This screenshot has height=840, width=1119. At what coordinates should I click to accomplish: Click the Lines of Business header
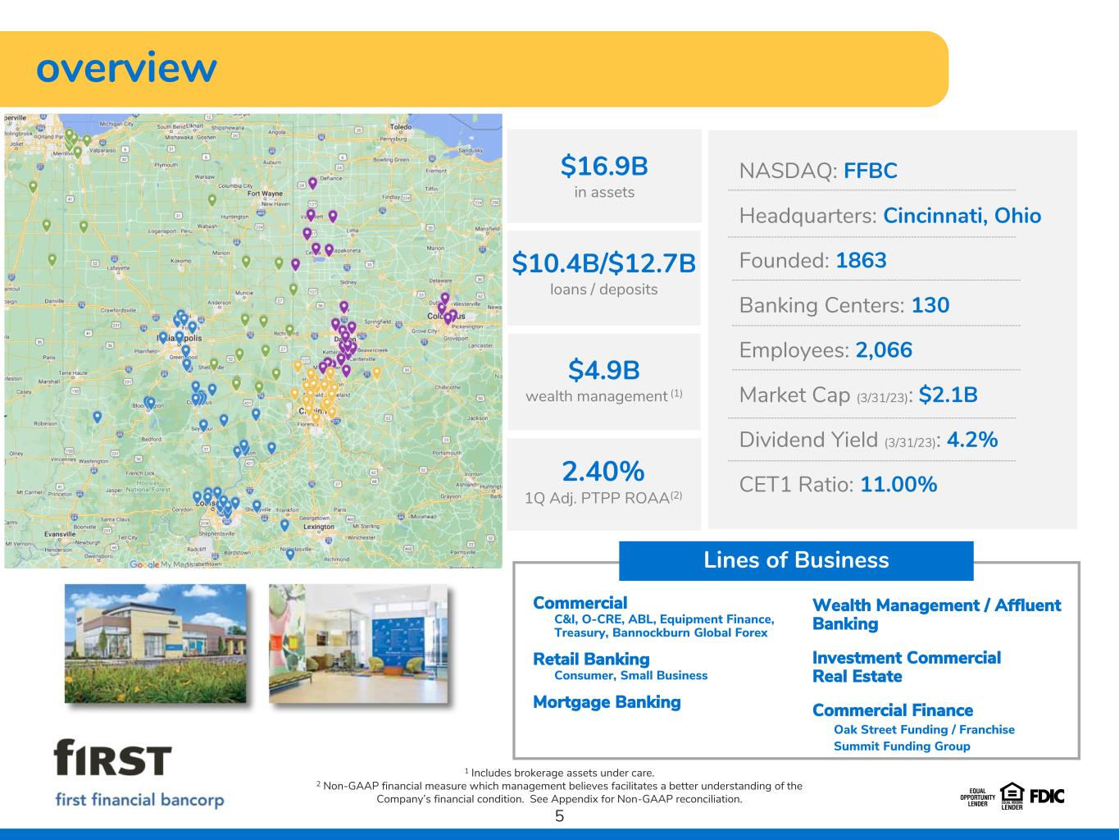796,560
